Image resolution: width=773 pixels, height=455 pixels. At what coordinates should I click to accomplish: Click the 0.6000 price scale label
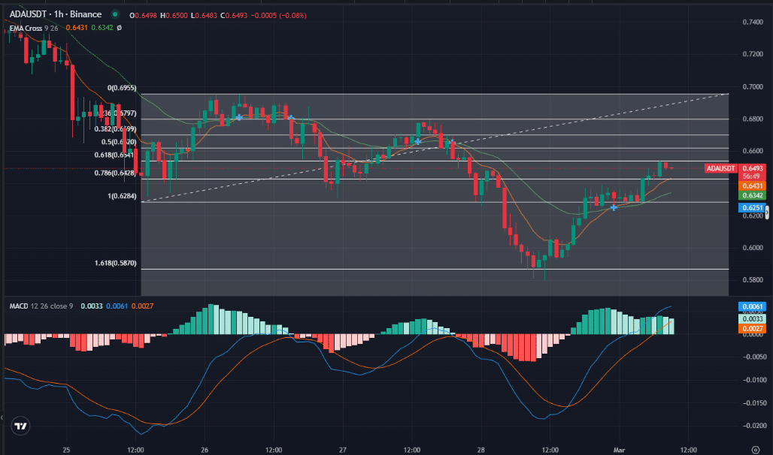click(753, 249)
